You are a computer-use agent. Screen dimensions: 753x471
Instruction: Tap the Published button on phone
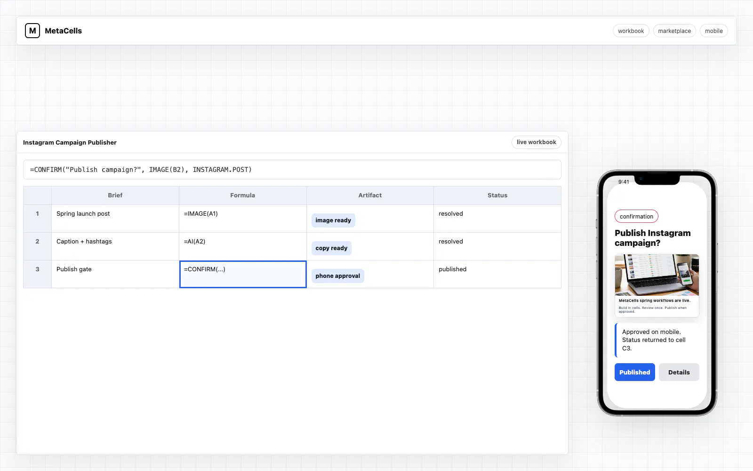coord(634,372)
